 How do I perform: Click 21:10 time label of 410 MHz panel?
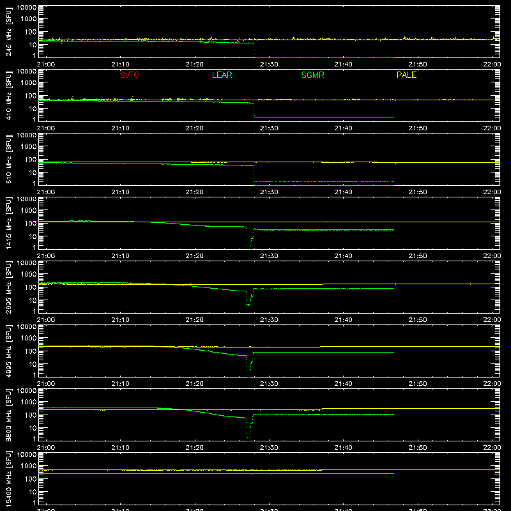120,128
